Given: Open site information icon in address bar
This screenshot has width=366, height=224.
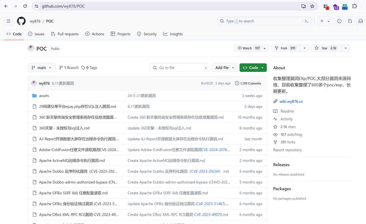Looking at the screenshot, I should point(36,6).
